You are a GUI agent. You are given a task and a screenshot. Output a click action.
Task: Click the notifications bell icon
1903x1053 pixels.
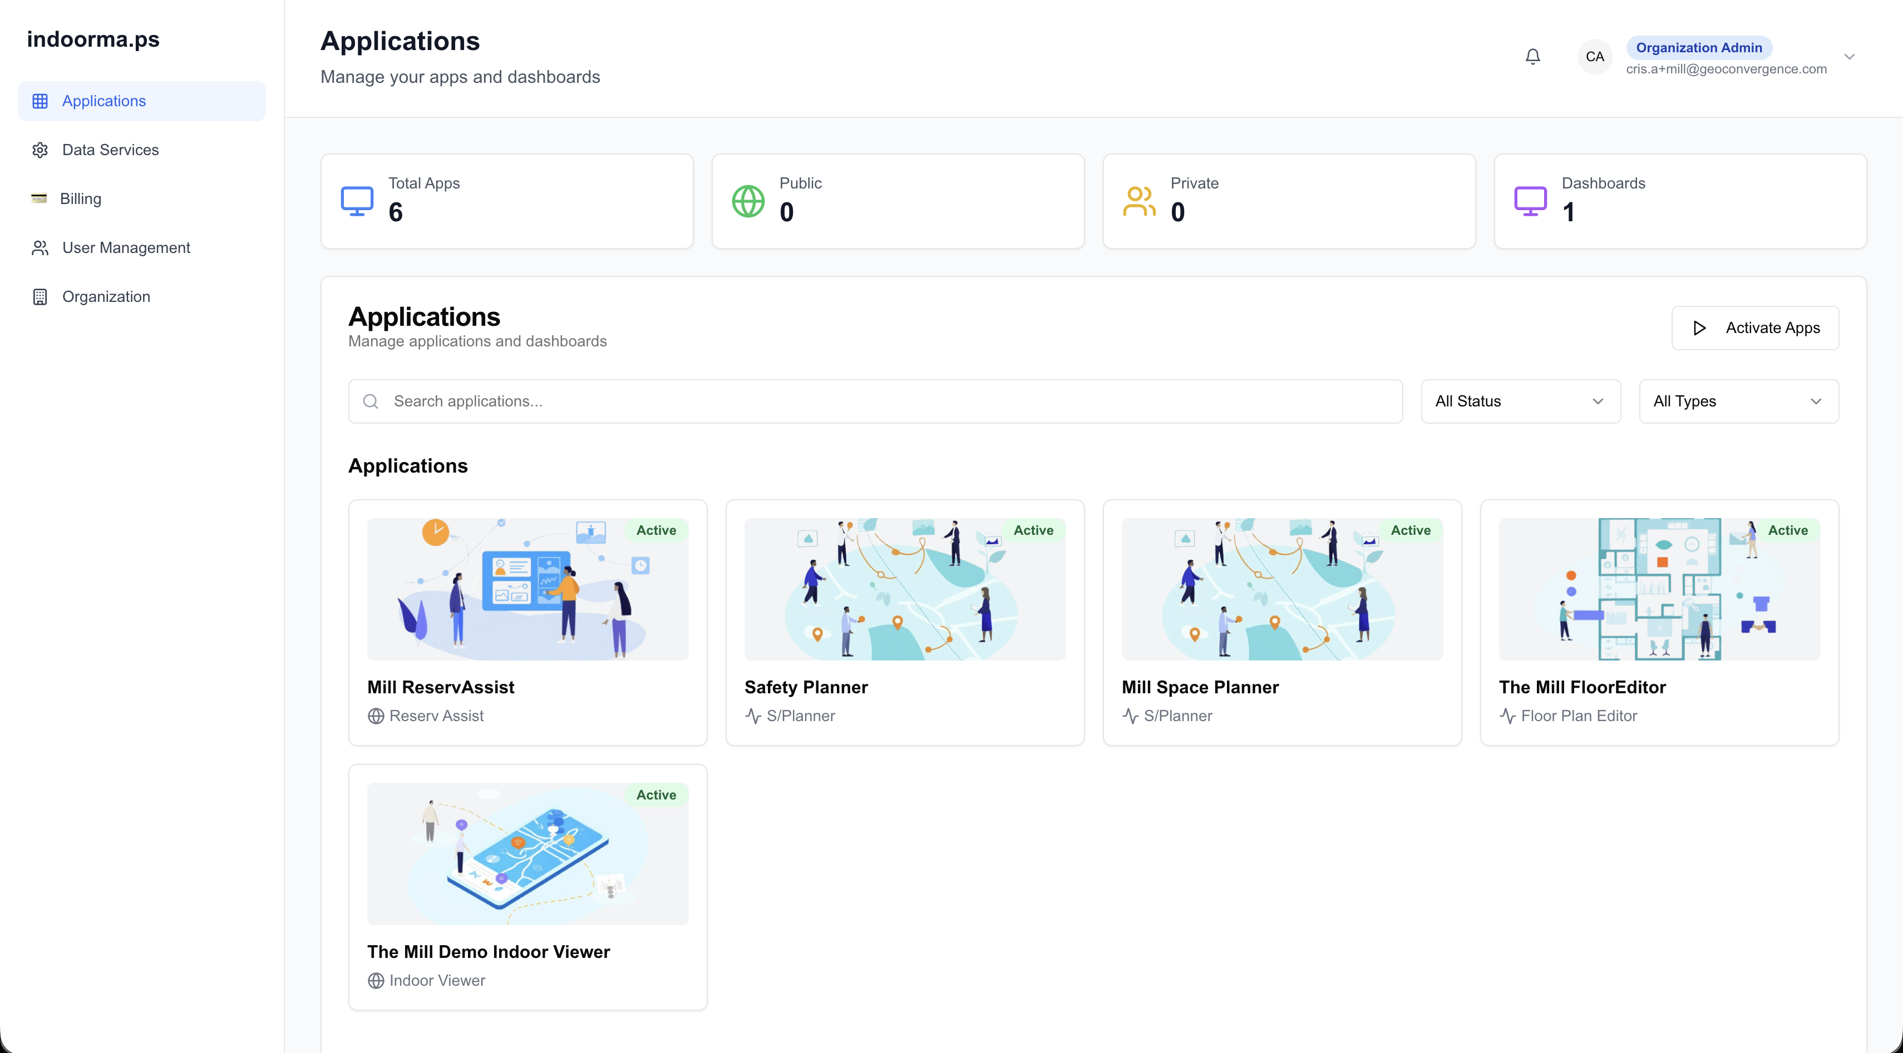click(x=1533, y=57)
